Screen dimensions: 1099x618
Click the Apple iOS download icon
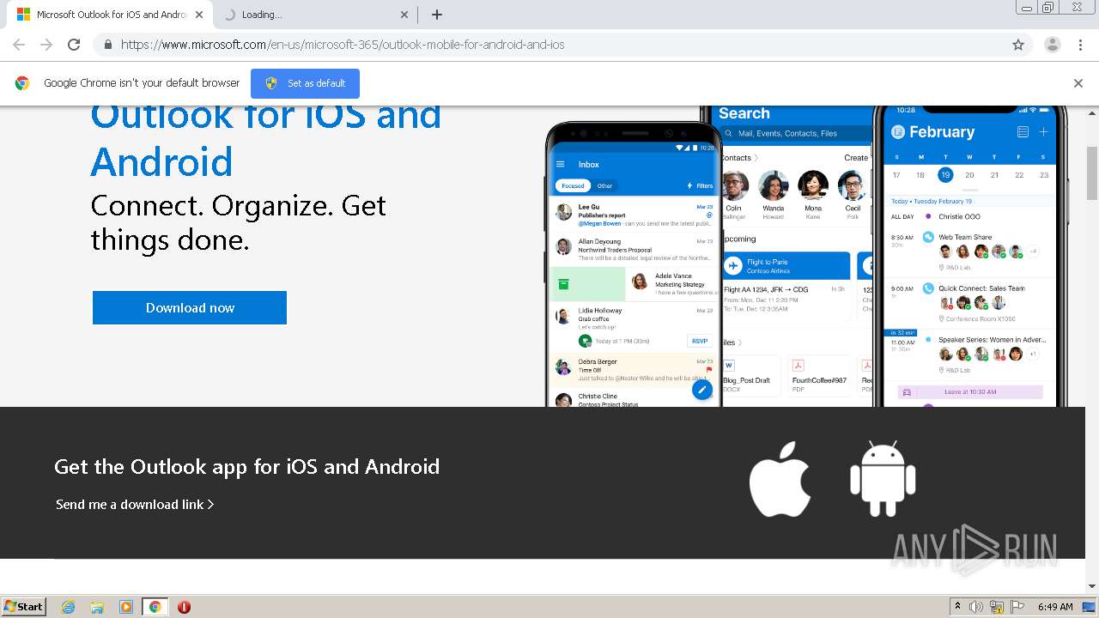[x=780, y=478]
